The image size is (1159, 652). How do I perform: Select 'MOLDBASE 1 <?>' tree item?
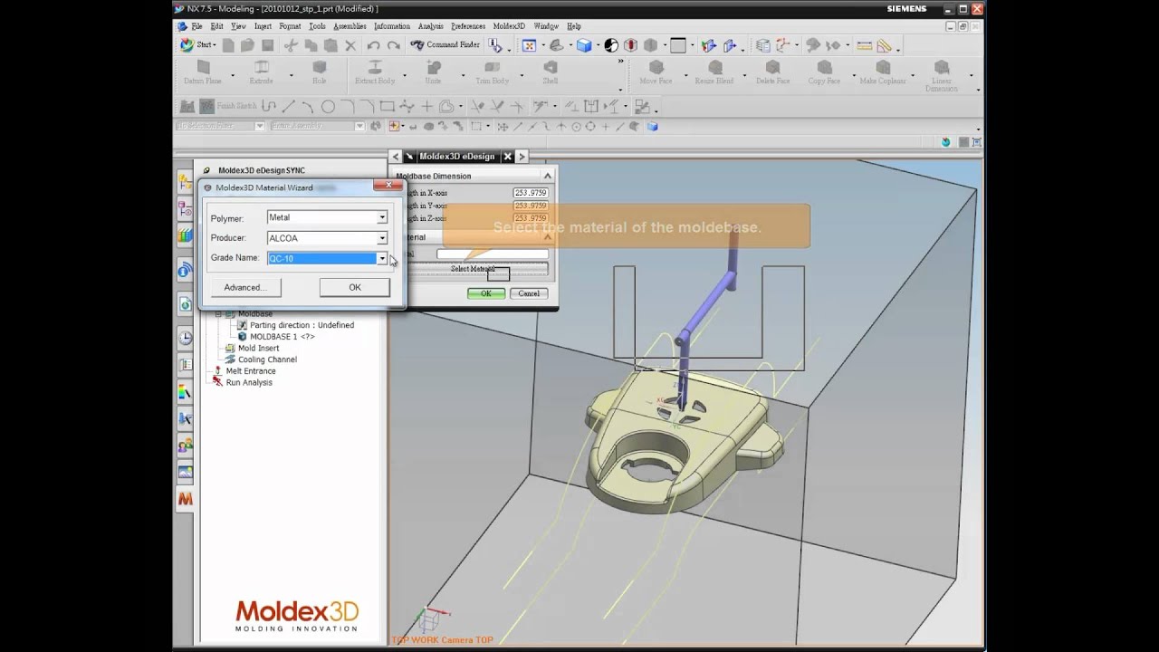pyautogui.click(x=283, y=337)
